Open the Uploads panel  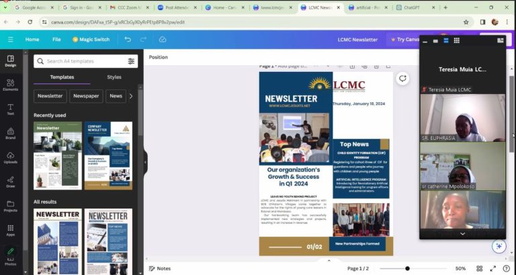(x=10, y=158)
